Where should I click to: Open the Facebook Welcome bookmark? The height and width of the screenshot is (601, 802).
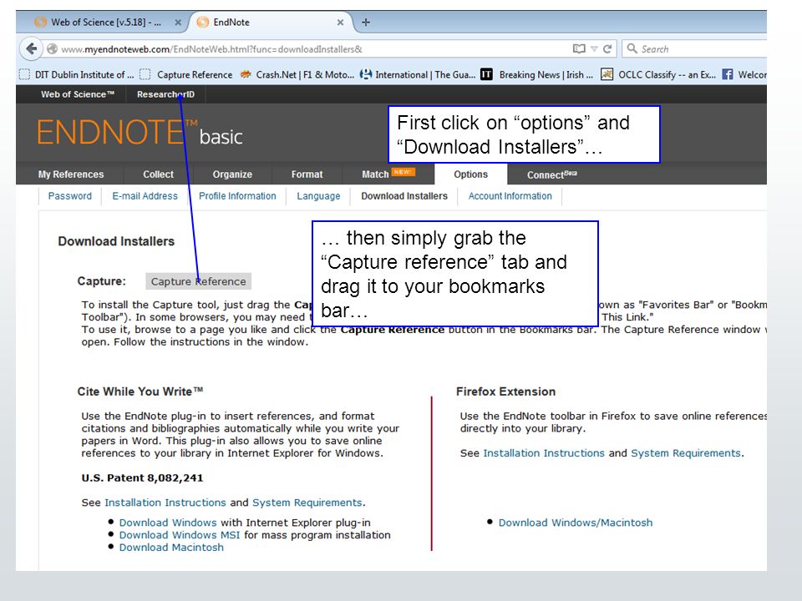click(744, 74)
